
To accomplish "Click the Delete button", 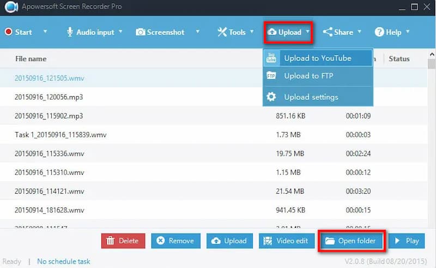I will click(x=123, y=241).
